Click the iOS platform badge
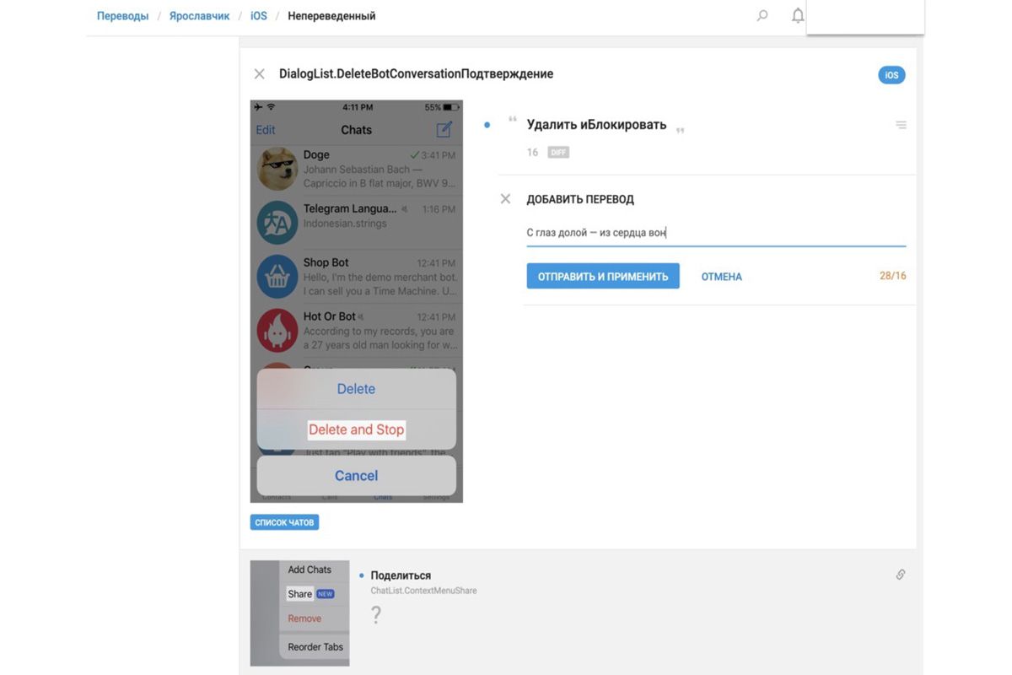The width and height of the screenshot is (1012, 675). (x=891, y=75)
